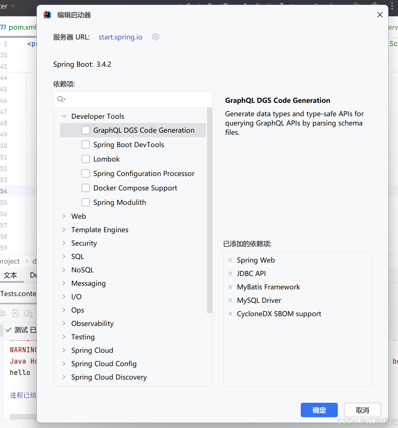Select the 文本 tab in the editor

coord(11,275)
